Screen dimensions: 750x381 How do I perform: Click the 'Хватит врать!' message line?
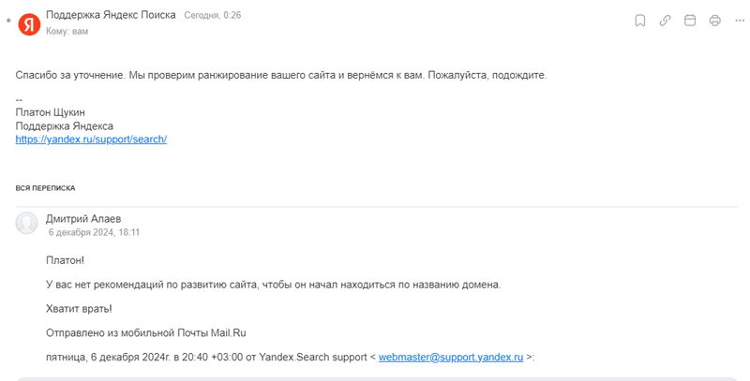coord(79,309)
